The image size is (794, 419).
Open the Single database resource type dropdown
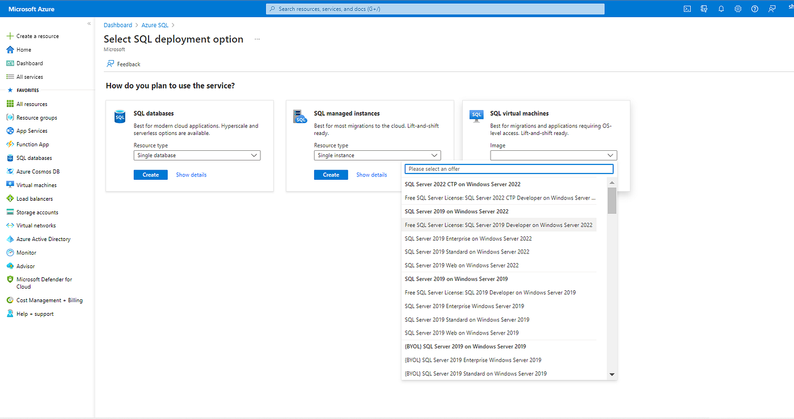pyautogui.click(x=197, y=155)
